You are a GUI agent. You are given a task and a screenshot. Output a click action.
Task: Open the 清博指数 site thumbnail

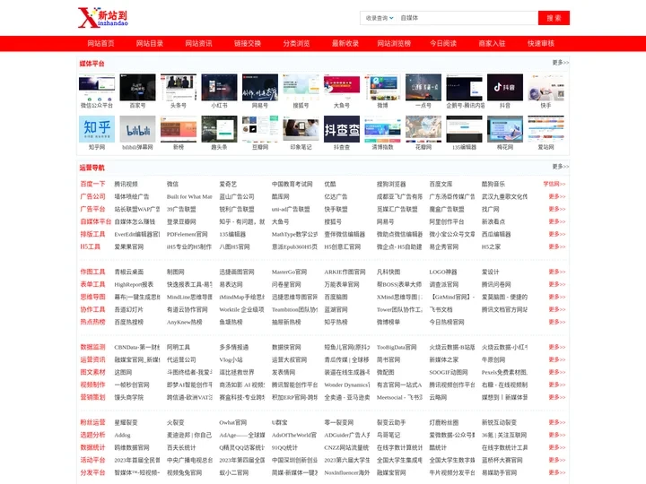(x=382, y=129)
